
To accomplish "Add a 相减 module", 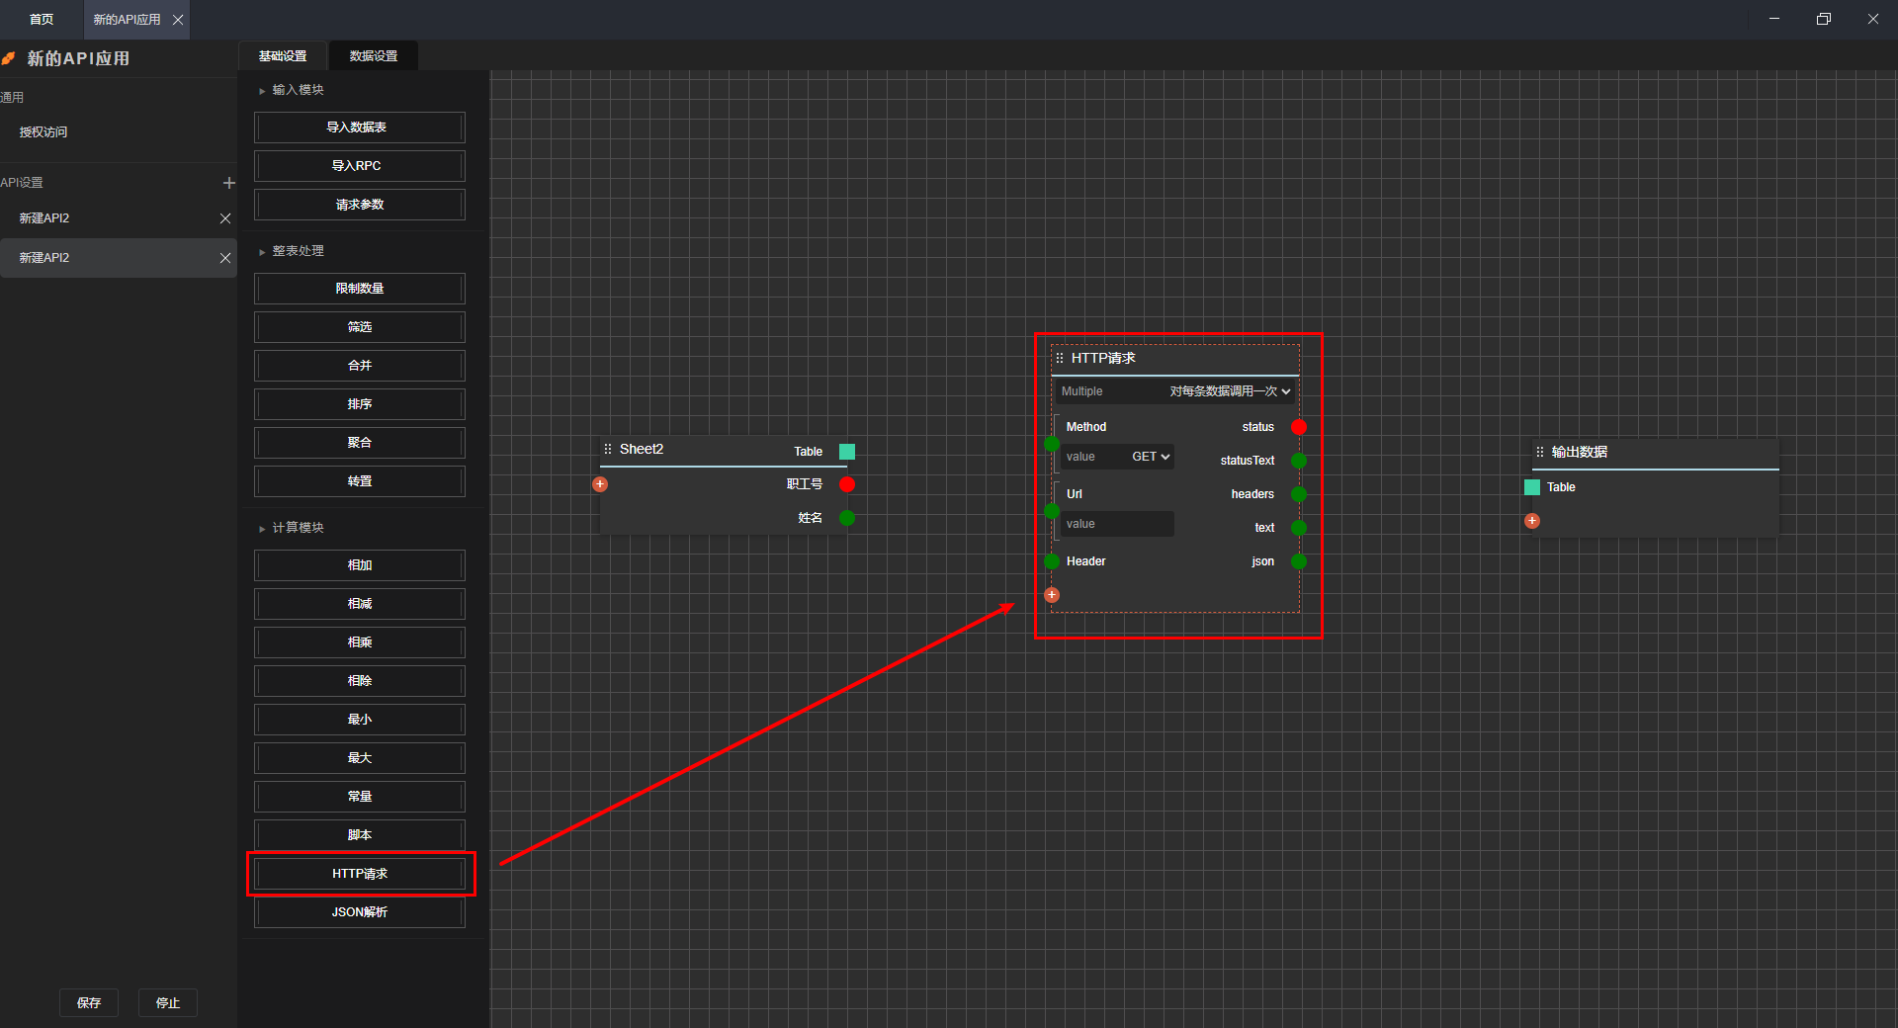I will [360, 604].
